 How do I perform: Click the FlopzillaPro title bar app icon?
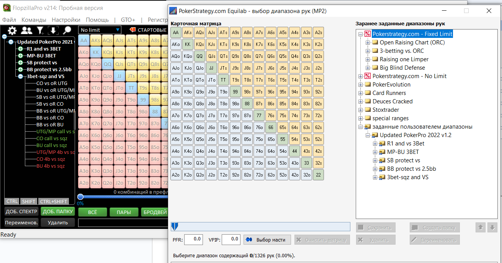[x=7, y=8]
